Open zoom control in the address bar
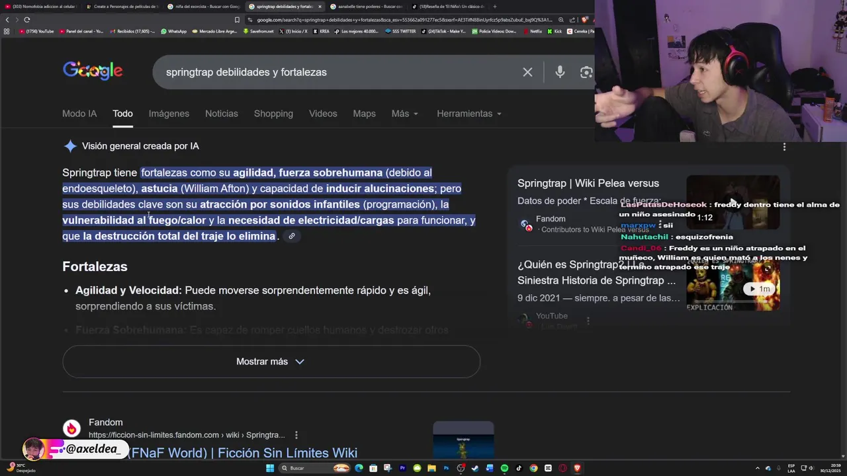Screen dimensions: 847x476 pyautogui.click(x=561, y=19)
